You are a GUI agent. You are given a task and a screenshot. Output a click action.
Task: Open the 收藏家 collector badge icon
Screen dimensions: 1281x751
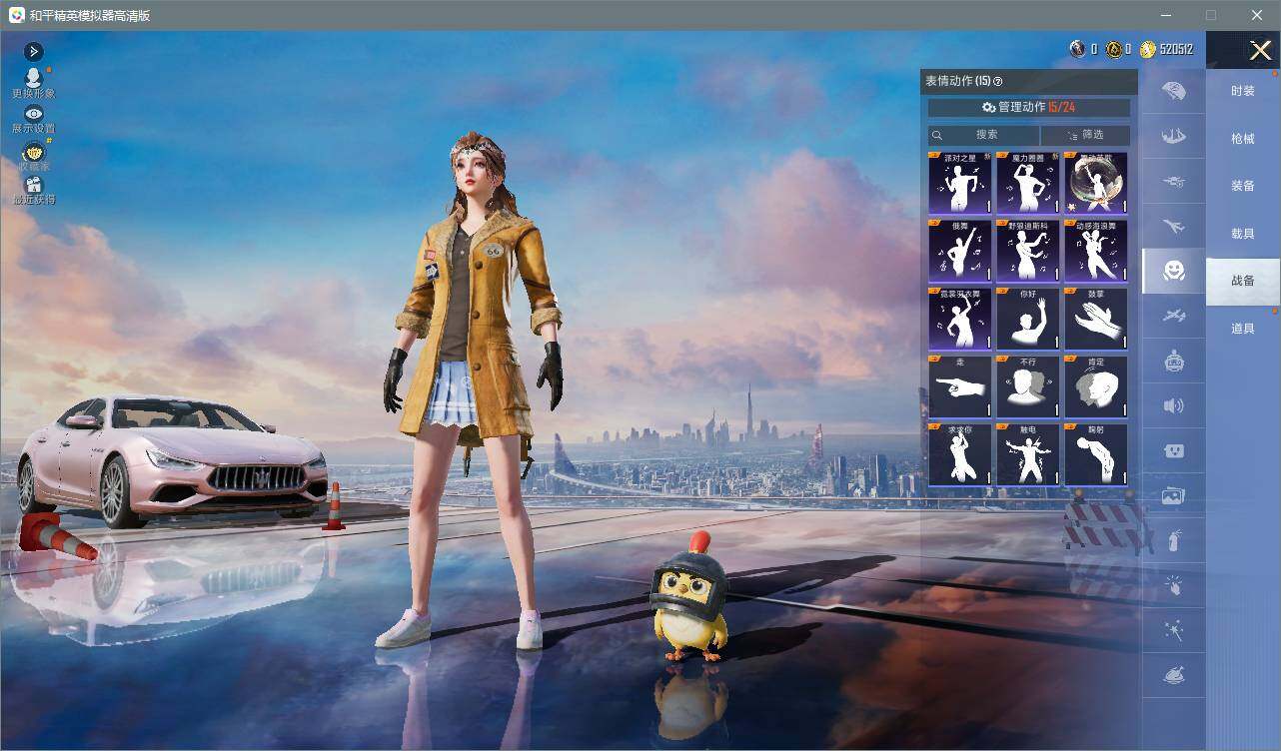tap(33, 152)
